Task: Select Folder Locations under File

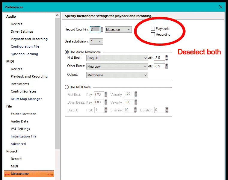Action: (x=23, y=114)
